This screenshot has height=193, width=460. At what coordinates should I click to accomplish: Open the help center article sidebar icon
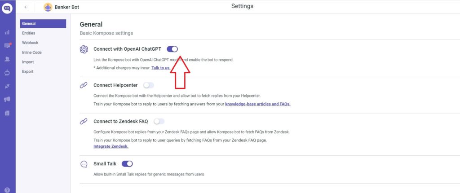pos(7,113)
